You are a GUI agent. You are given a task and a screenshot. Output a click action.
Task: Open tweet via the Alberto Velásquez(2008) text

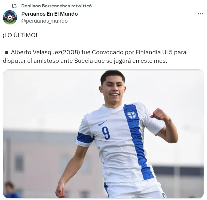(x=45, y=52)
